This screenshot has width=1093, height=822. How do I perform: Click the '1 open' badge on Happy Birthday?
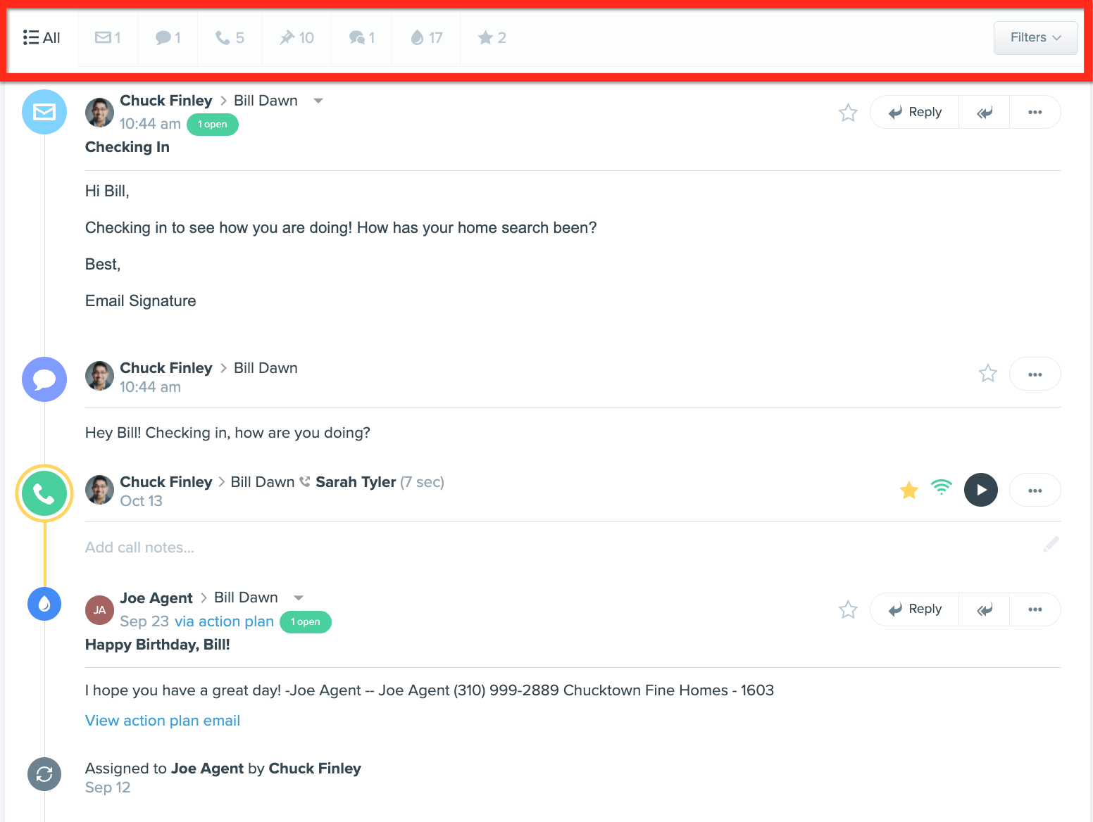coord(306,622)
